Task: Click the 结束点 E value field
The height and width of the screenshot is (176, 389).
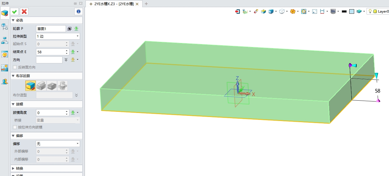Action: (50, 52)
